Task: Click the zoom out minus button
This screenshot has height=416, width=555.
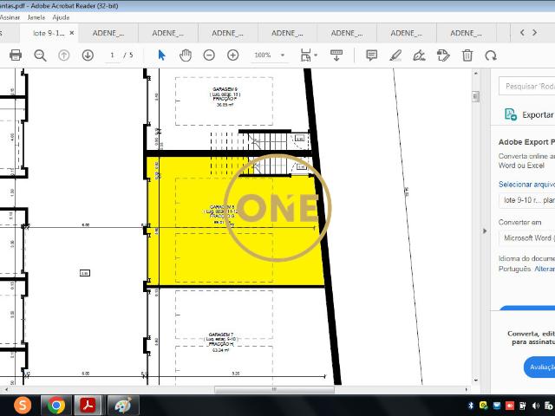Action: point(209,55)
